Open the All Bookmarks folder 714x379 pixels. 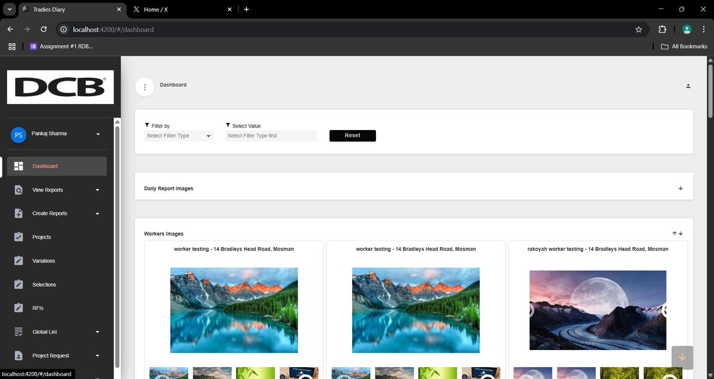(x=684, y=46)
